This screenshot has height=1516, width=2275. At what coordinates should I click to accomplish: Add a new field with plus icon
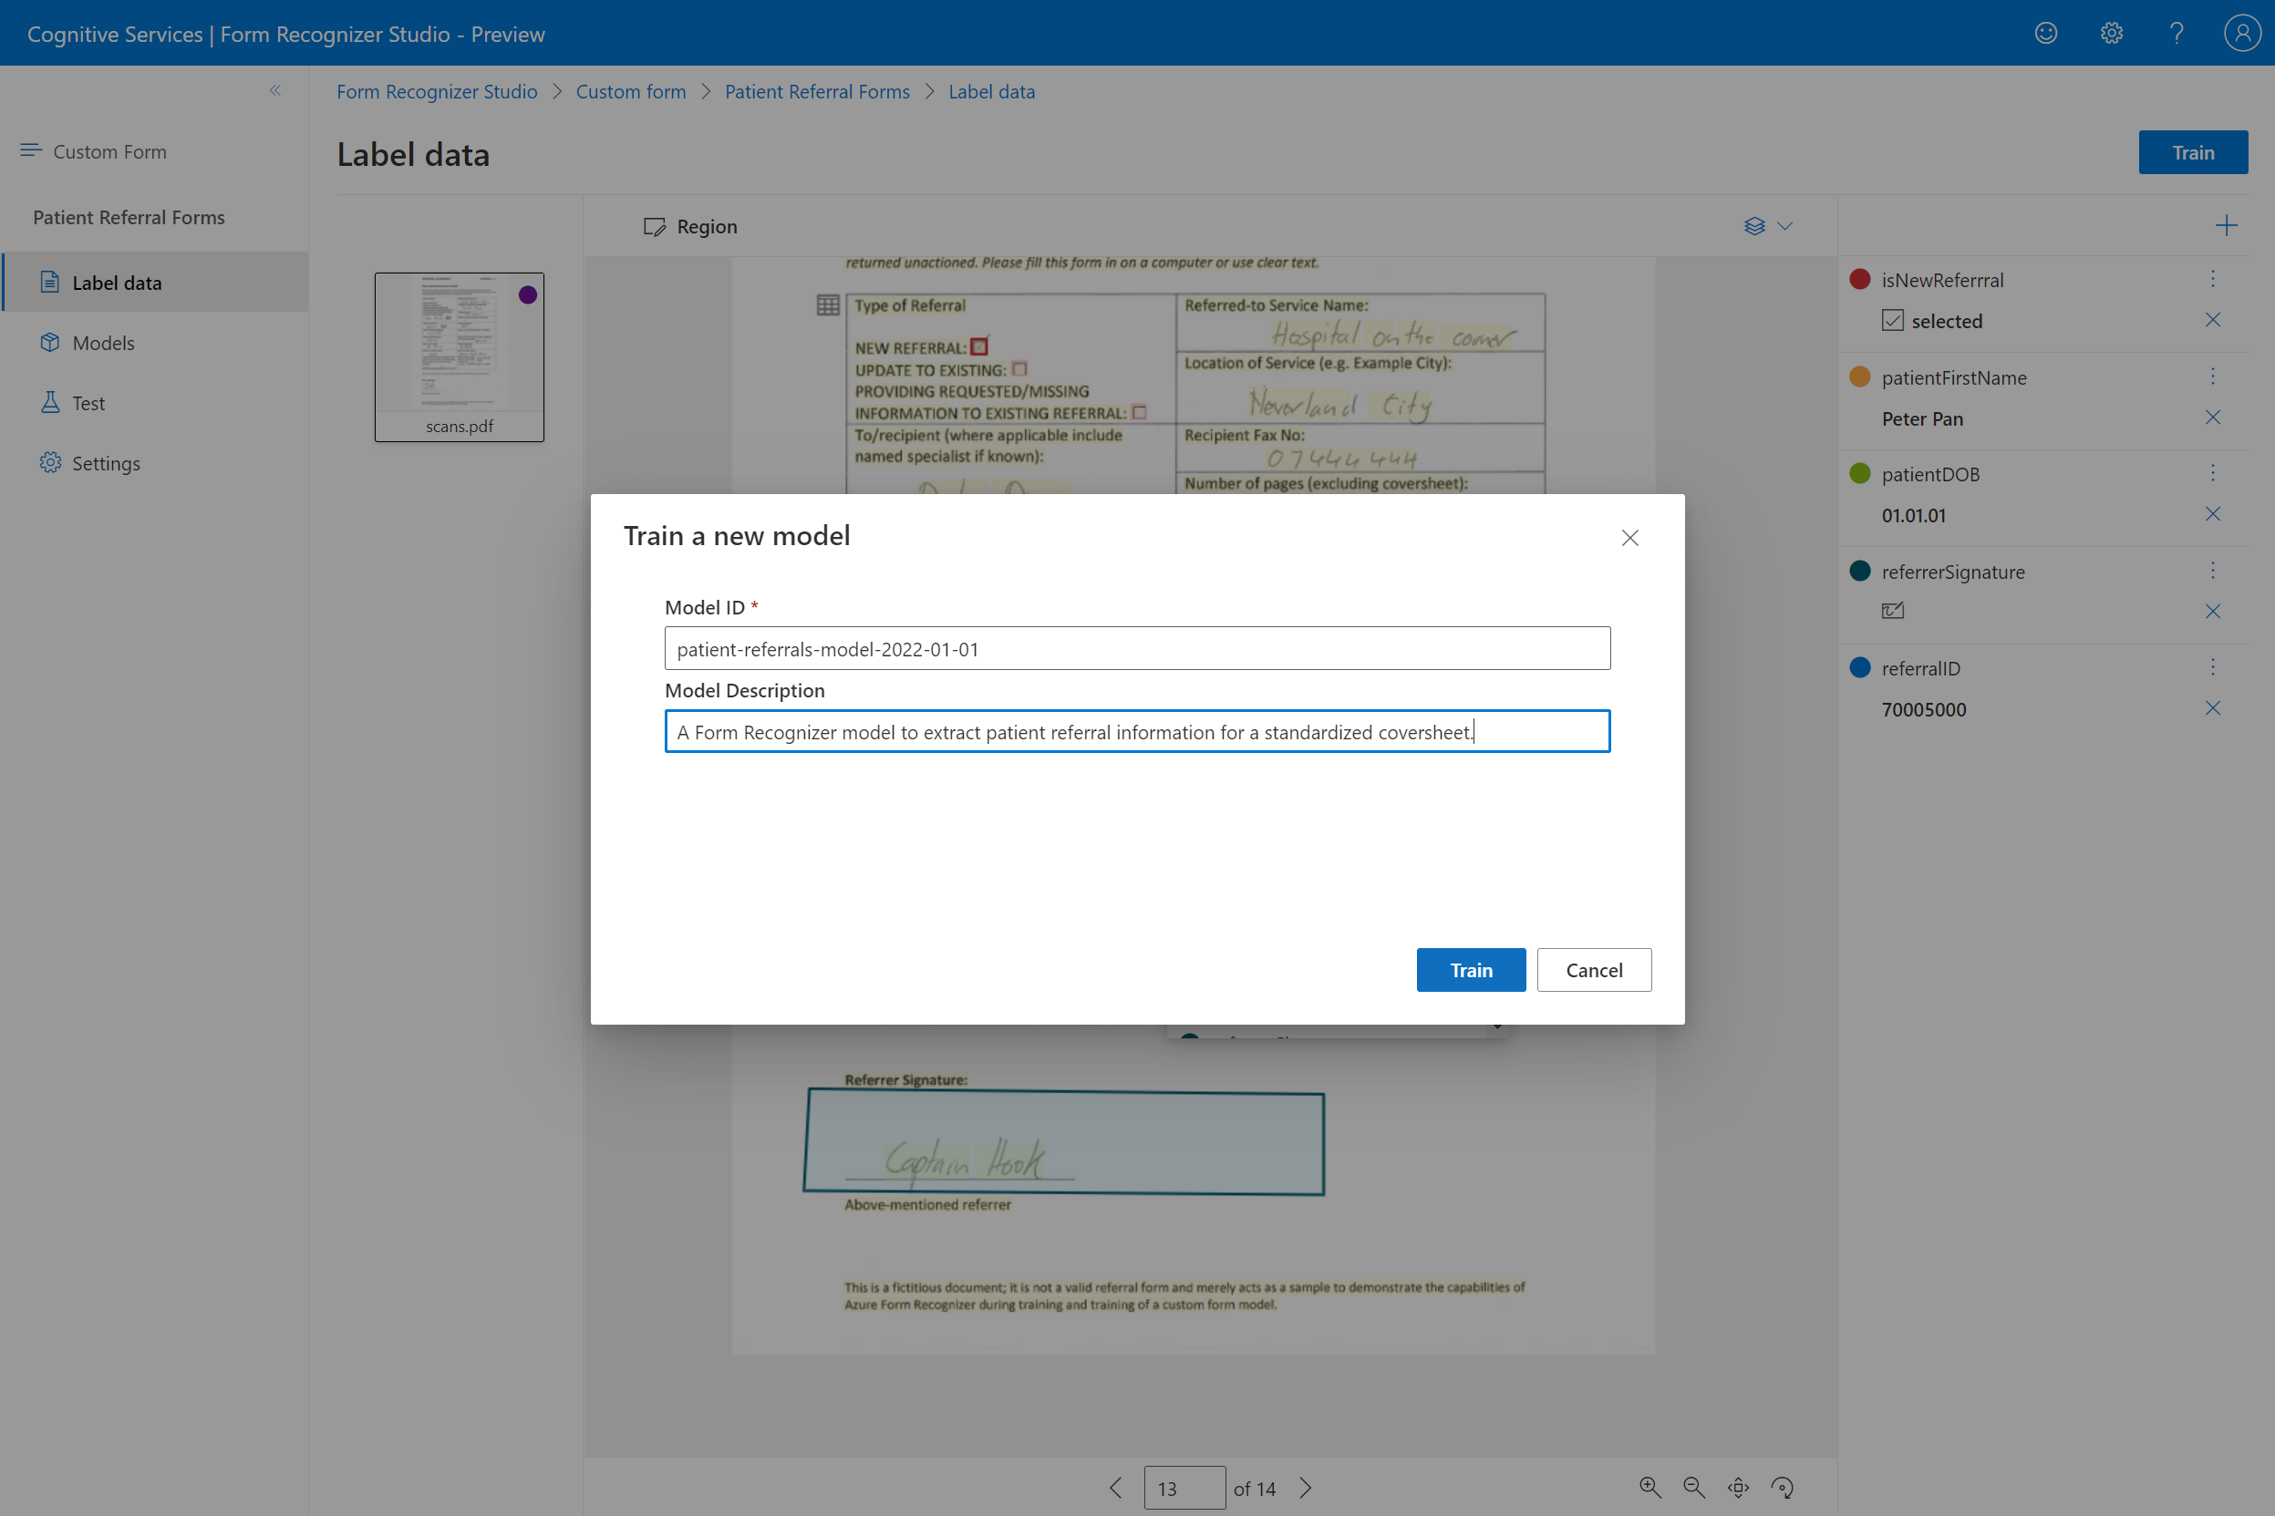coord(2226,226)
